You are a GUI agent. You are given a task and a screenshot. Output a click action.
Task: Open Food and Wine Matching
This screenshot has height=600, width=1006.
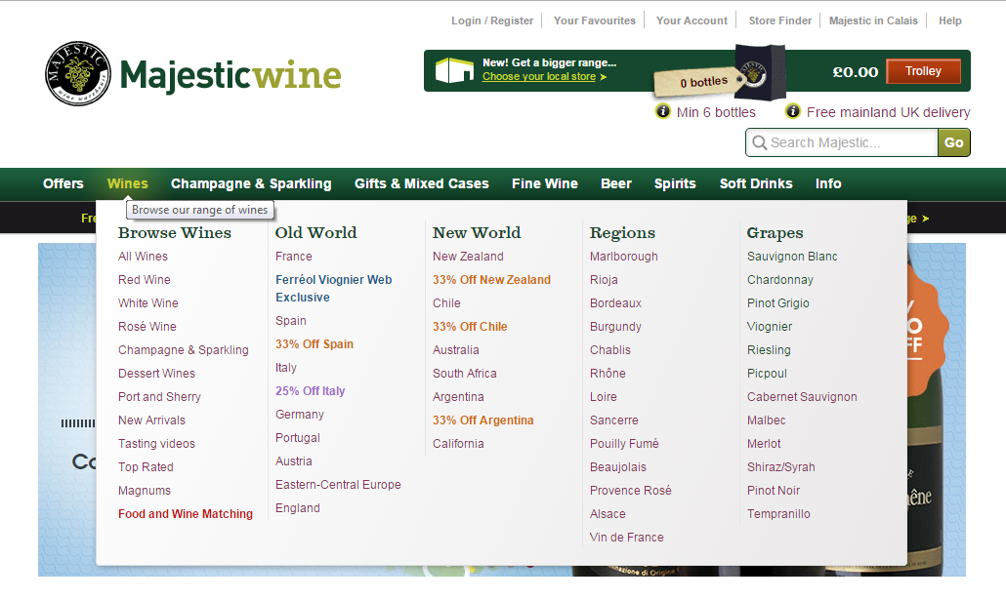pyautogui.click(x=186, y=514)
